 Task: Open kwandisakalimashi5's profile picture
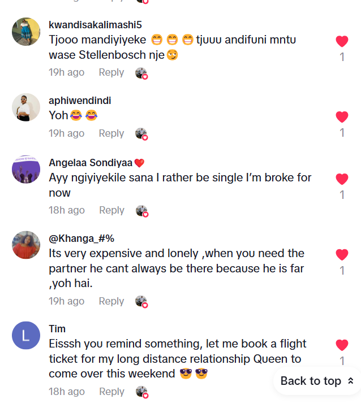(26, 32)
